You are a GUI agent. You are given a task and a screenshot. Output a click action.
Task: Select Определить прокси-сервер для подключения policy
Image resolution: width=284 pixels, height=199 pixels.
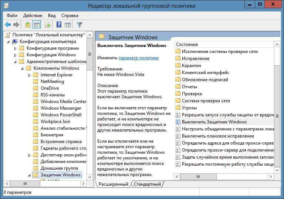228,150
